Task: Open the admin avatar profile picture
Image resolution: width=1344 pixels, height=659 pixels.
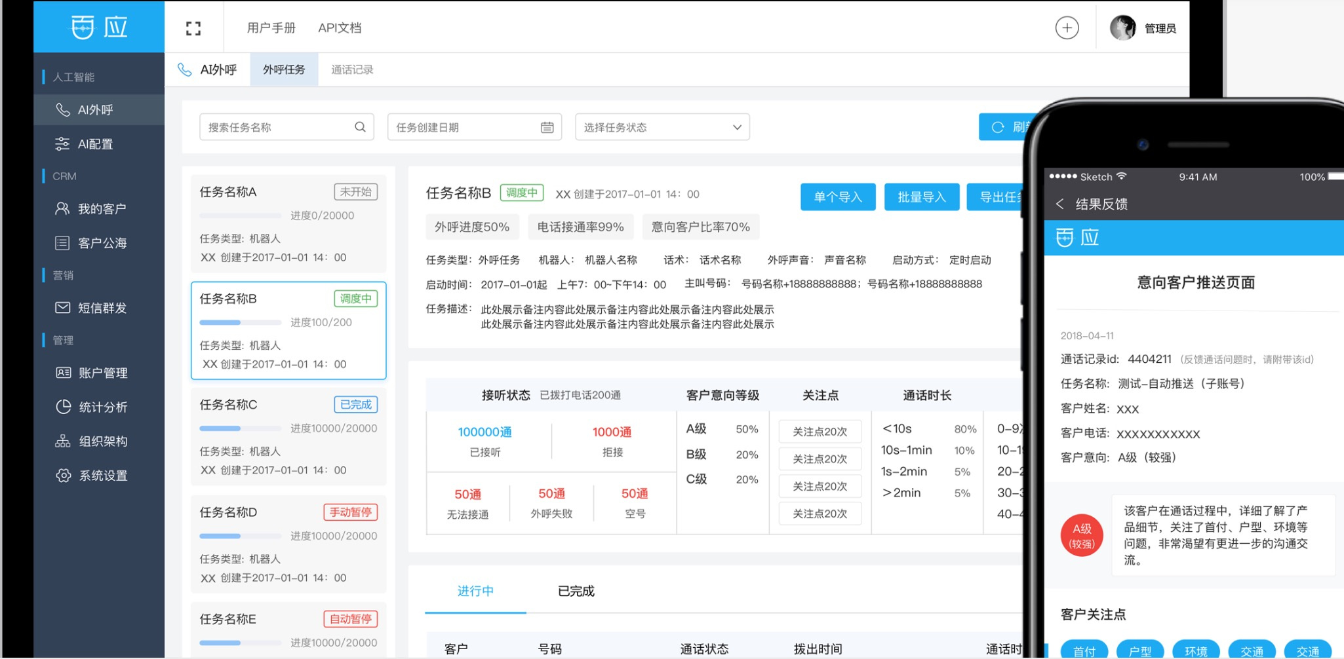Action: click(1122, 28)
